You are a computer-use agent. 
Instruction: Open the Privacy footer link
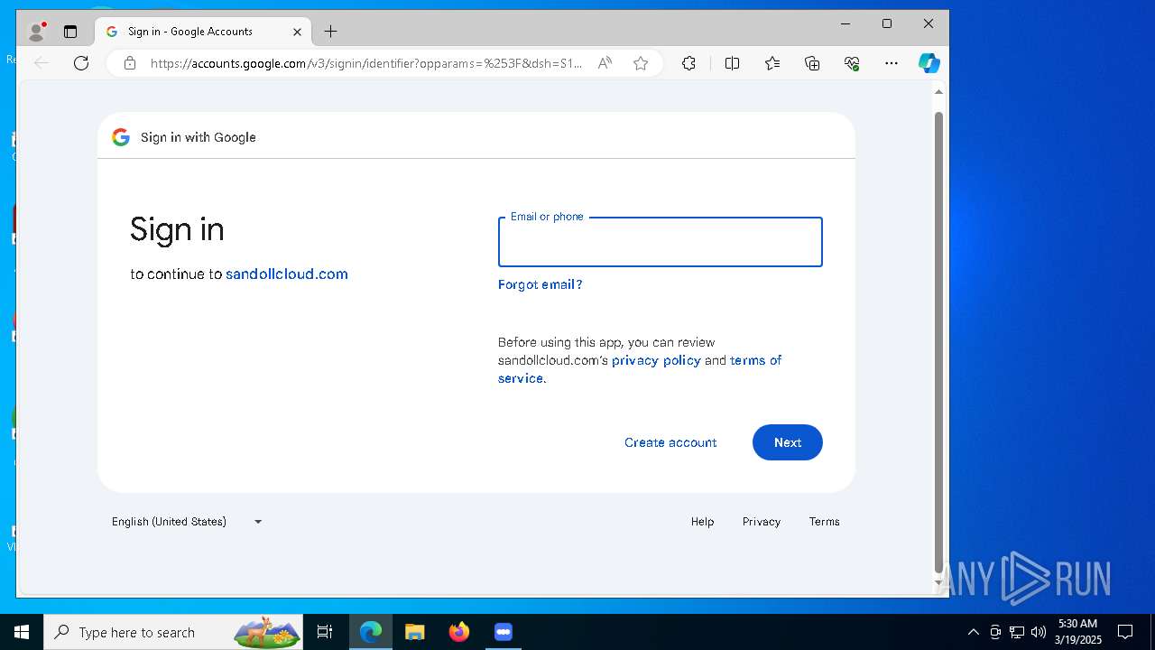point(762,522)
